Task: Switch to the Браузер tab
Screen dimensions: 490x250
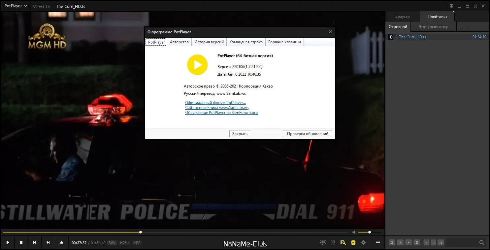Action: coord(403,17)
